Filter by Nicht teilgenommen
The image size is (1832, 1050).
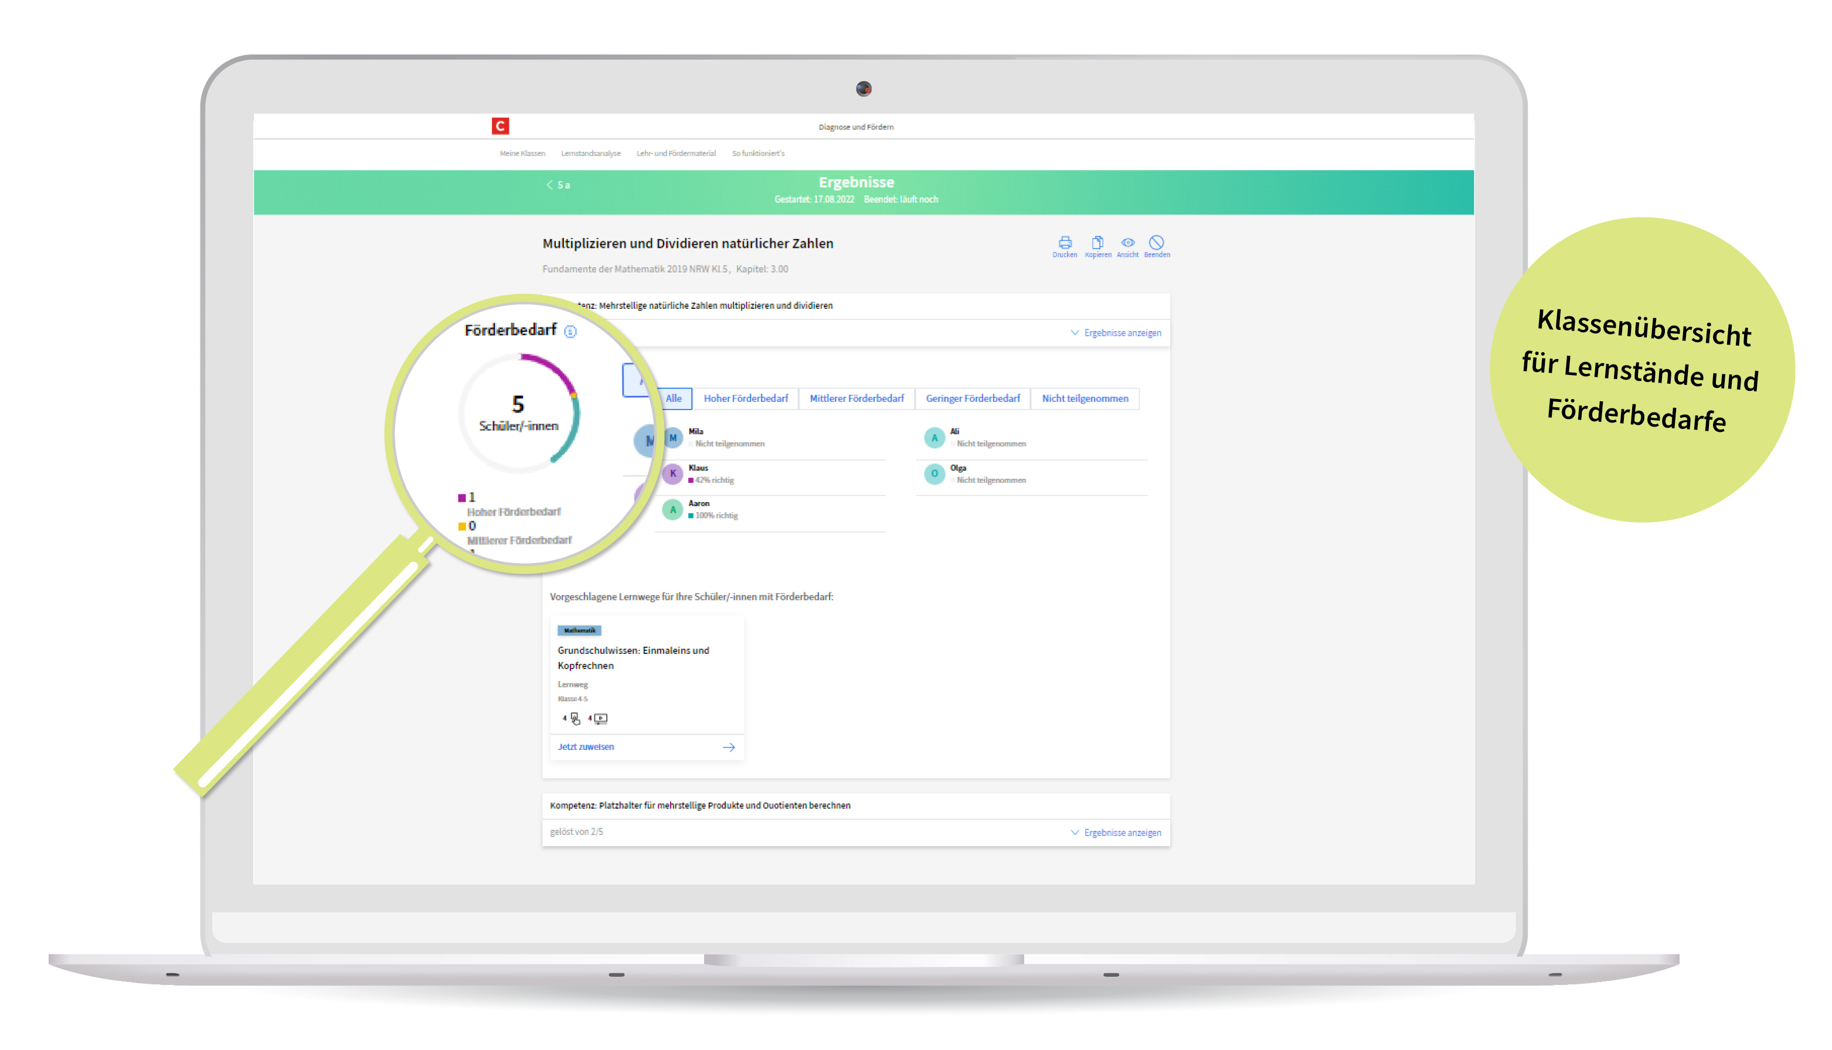tap(1084, 399)
